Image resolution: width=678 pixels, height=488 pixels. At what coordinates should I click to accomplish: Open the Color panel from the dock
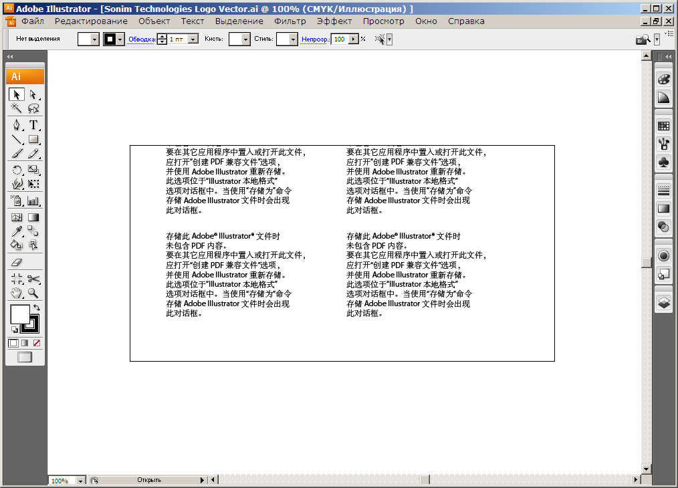point(663,80)
